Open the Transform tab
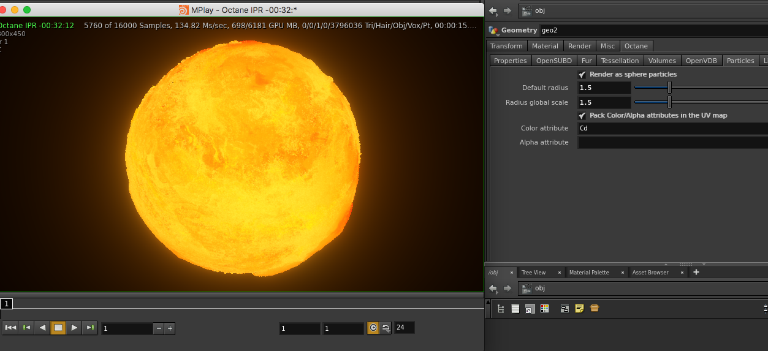 pyautogui.click(x=506, y=46)
